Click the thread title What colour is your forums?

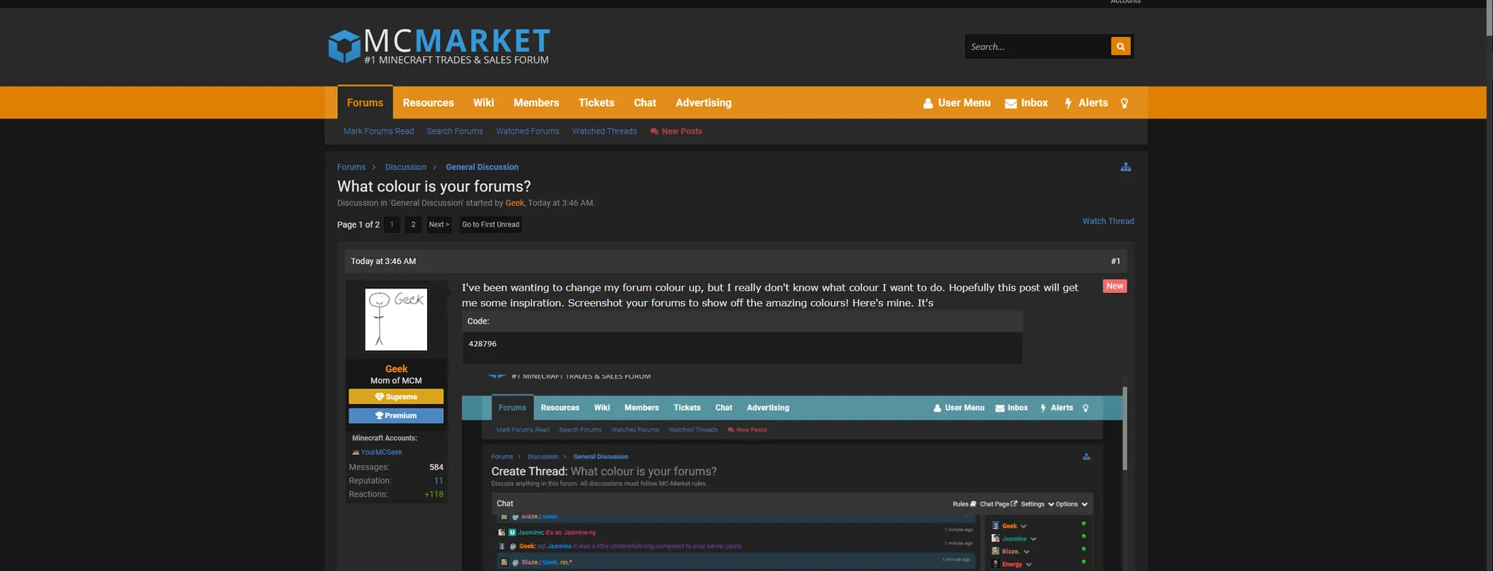(x=434, y=186)
